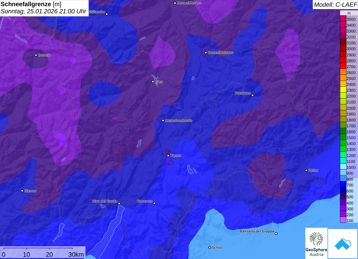
Task: Select the Schio marker dot
Action: point(210,247)
